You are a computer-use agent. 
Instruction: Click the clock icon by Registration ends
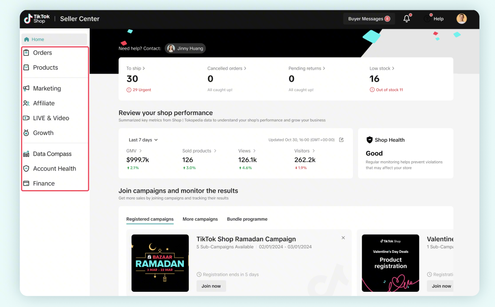[199, 275]
